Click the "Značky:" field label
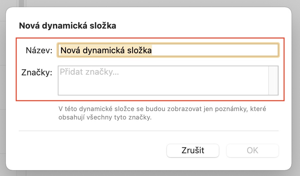 37,73
